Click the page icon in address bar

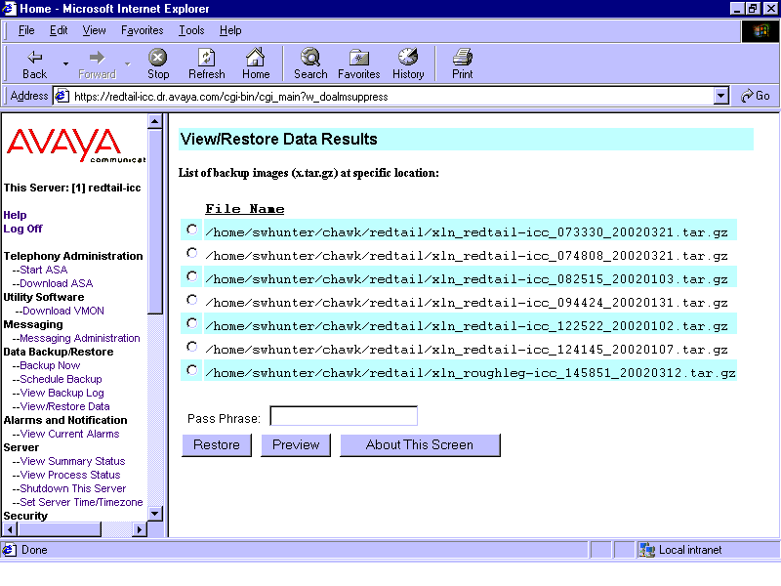[62, 96]
